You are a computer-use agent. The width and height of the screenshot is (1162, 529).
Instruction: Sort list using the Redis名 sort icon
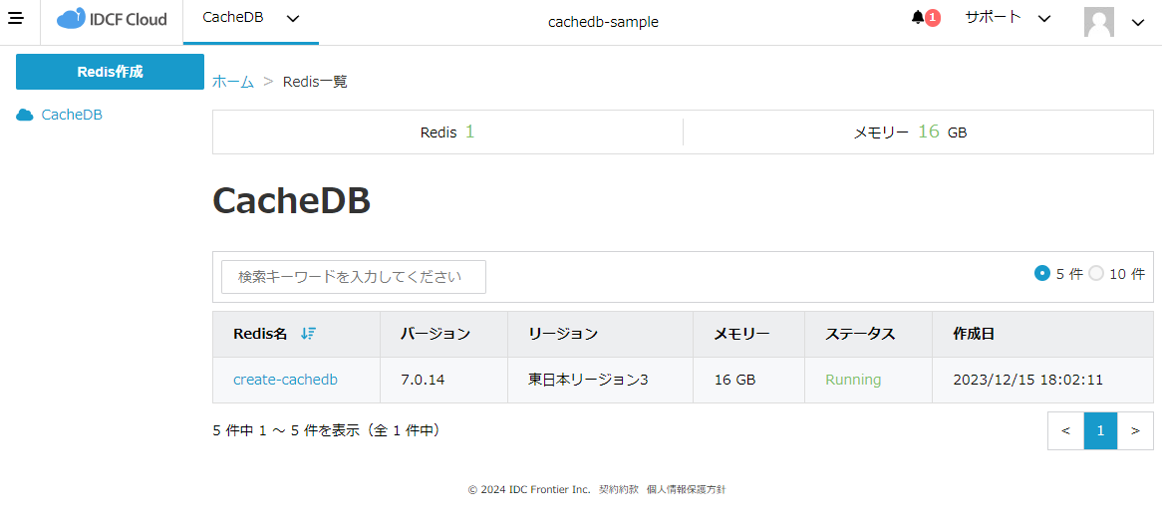pyautogui.click(x=308, y=334)
